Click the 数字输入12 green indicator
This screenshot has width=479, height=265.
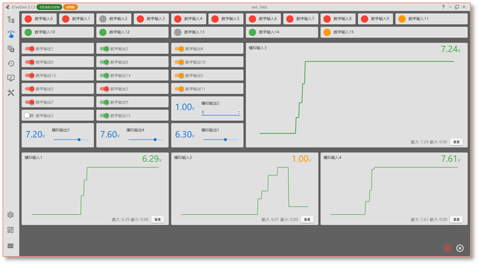tap(103, 32)
